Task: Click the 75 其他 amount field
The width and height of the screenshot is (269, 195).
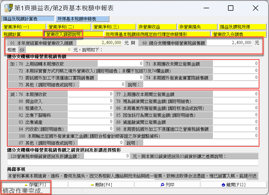Action: [x=102, y=84]
